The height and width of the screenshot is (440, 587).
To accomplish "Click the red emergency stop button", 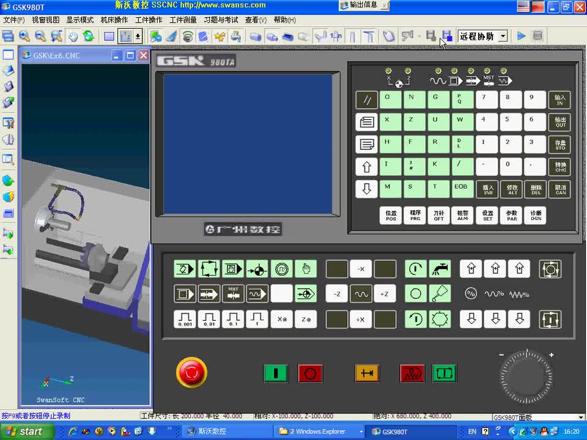I will pyautogui.click(x=191, y=372).
